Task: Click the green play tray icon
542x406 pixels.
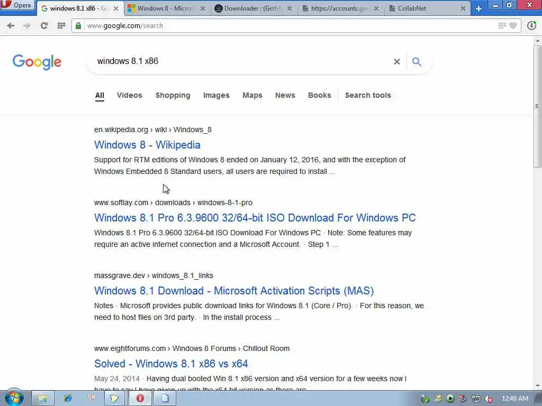Action: coord(450,399)
